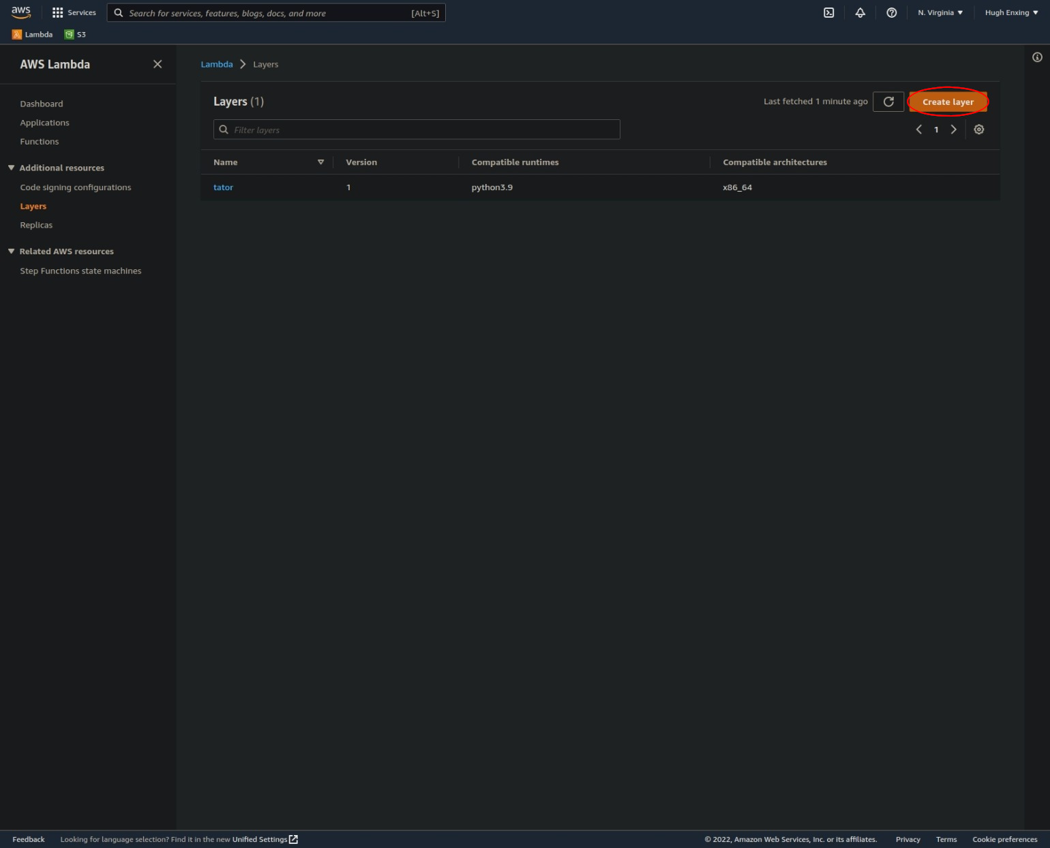This screenshot has height=848, width=1050.
Task: Click the Create layer button
Action: click(948, 102)
